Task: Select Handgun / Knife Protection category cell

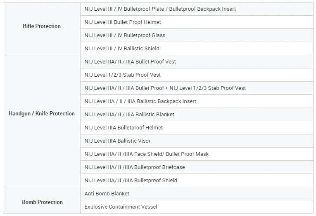Action: (42, 121)
